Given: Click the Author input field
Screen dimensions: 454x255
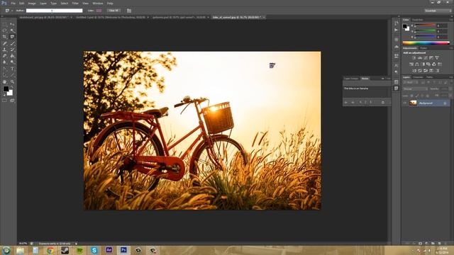Looking at the screenshot, I should point(54,11).
